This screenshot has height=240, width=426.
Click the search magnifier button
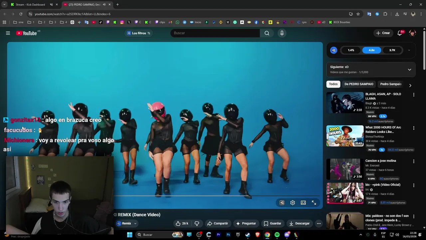(x=267, y=33)
